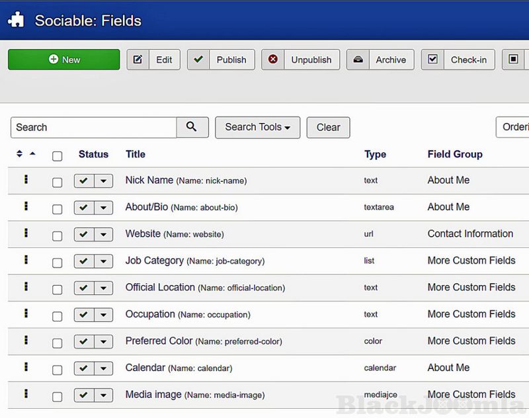Click the Unpublish red X icon
529x418 pixels.
273,60
